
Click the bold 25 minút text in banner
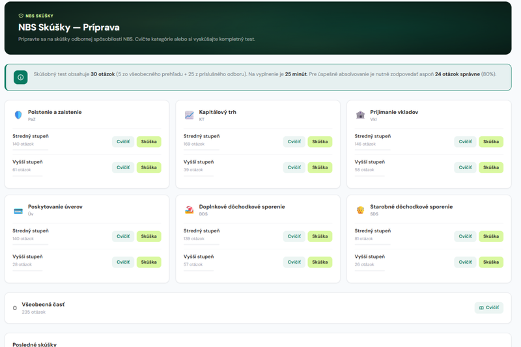(x=296, y=74)
